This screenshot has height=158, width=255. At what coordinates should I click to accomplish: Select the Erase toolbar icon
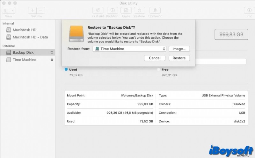[x=126, y=11]
